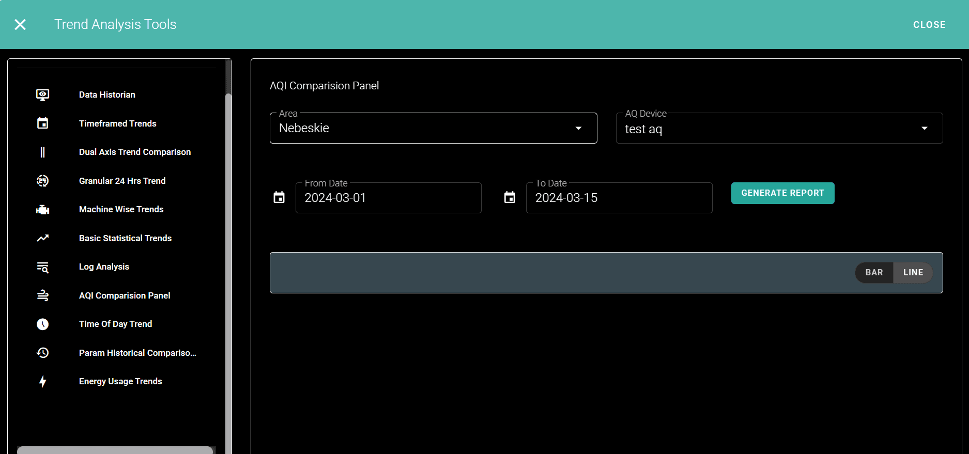Click the Log Analysis search-list icon

(x=42, y=267)
